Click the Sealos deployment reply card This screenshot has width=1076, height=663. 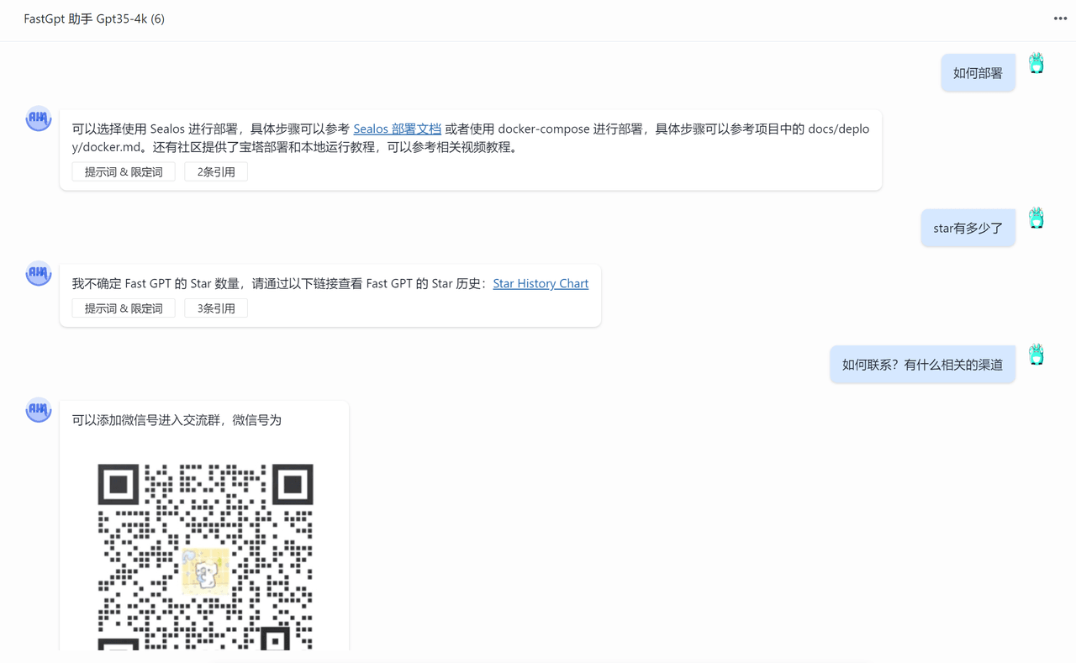[471, 150]
